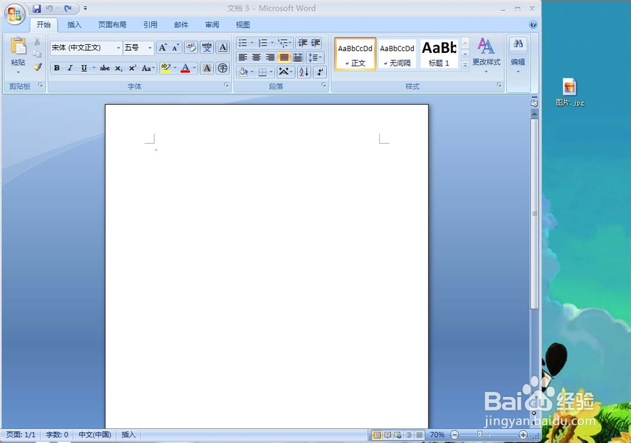Apply distributed alignment
The height and width of the screenshot is (443, 631).
[298, 57]
